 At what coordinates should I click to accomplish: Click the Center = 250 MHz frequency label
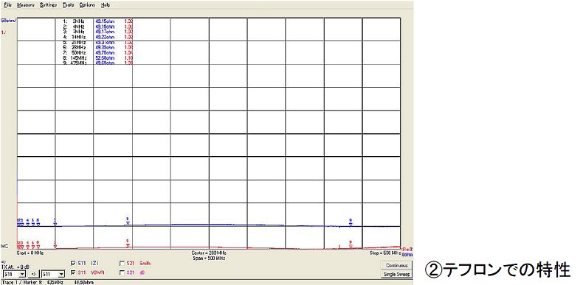coord(208,253)
